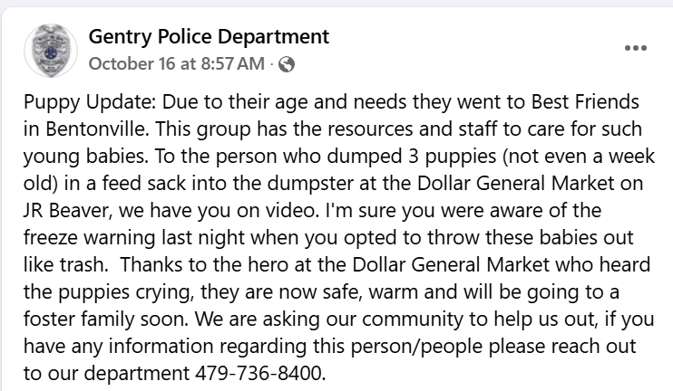This screenshot has width=673, height=391.
Task: Click the globe public audience icon
Action: [x=287, y=64]
